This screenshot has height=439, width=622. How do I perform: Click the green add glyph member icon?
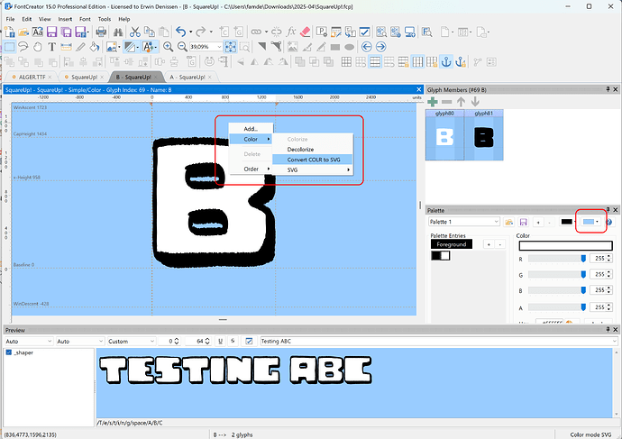(x=433, y=102)
